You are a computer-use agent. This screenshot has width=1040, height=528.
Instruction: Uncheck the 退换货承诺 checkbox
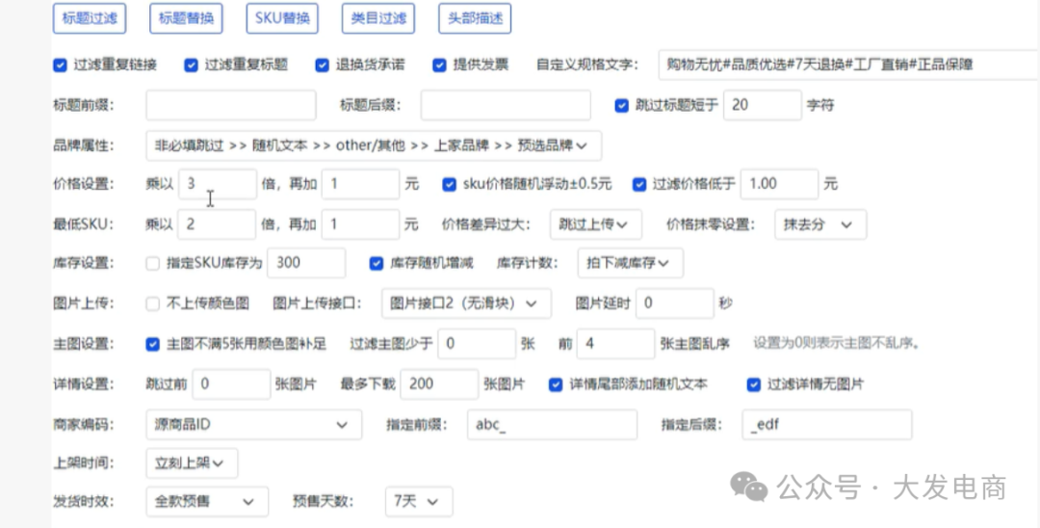[323, 65]
